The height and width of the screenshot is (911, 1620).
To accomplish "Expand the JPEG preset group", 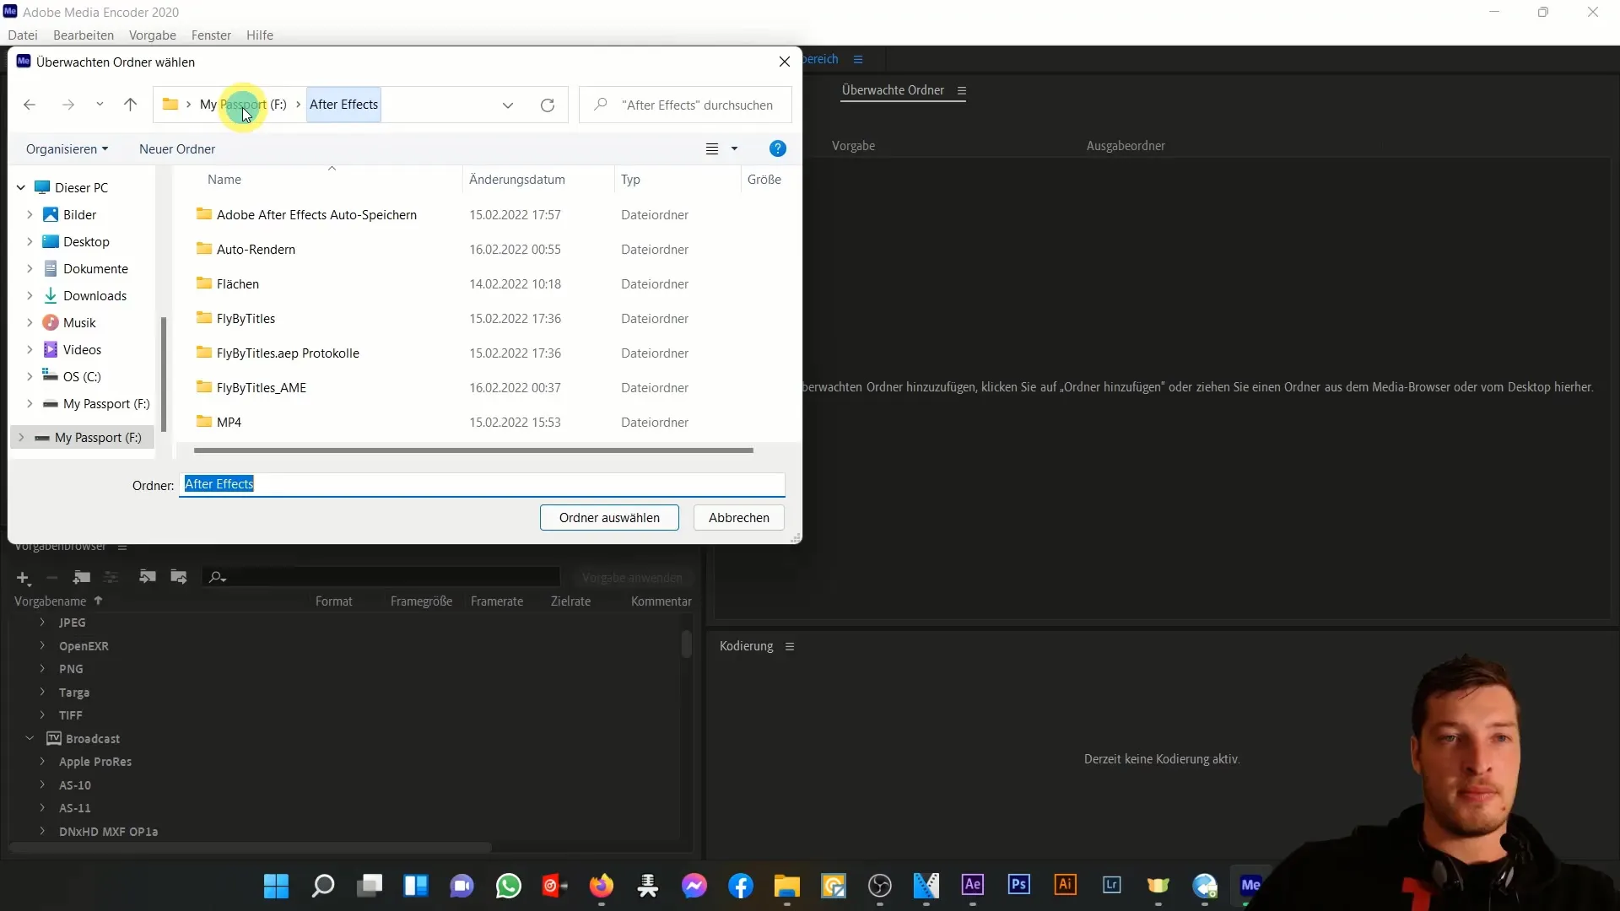I will point(41,622).
